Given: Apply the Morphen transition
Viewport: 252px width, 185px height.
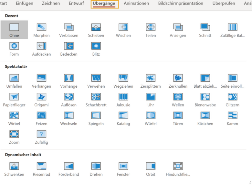Looking at the screenshot, I should pos(41,30).
